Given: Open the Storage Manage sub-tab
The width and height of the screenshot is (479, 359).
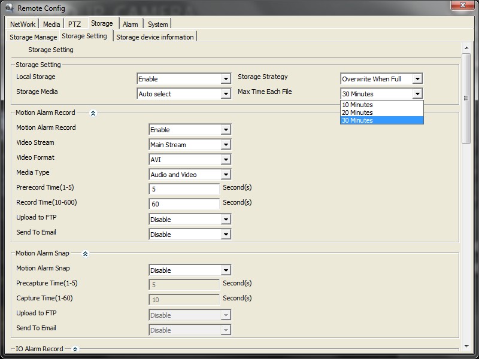Looking at the screenshot, I should tap(34, 37).
